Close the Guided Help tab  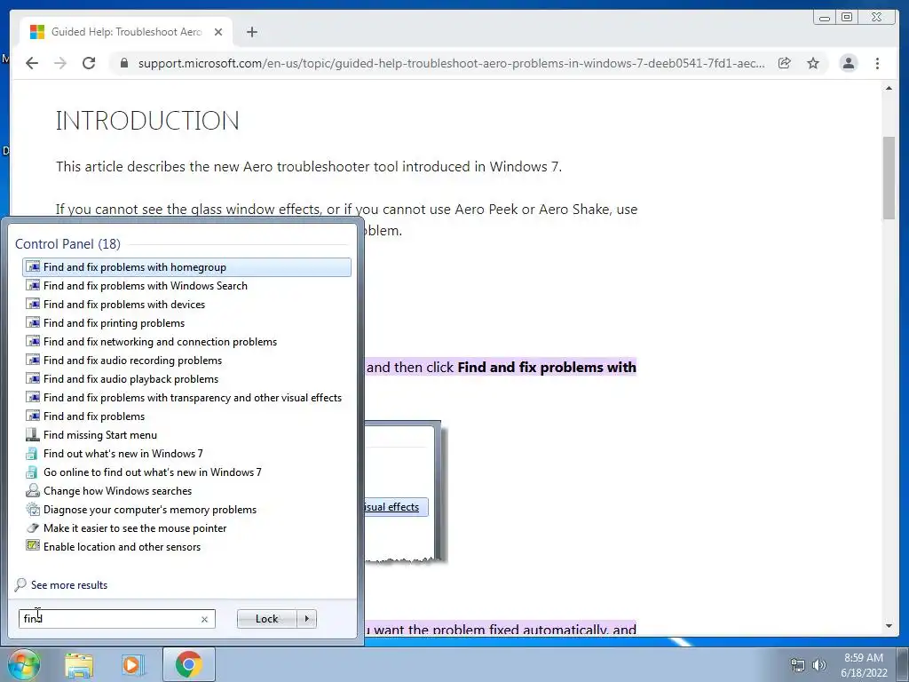[218, 32]
